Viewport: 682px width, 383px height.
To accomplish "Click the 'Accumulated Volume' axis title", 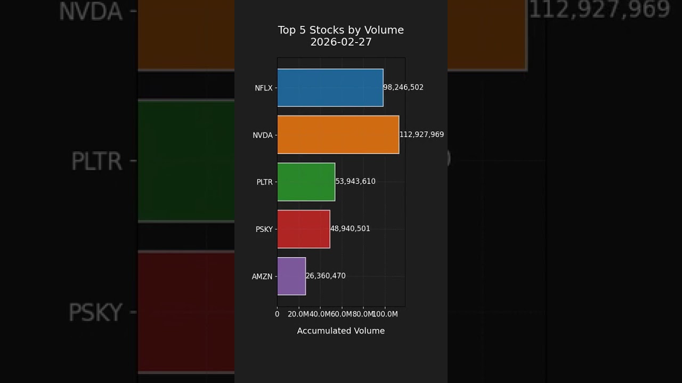I will (341, 331).
